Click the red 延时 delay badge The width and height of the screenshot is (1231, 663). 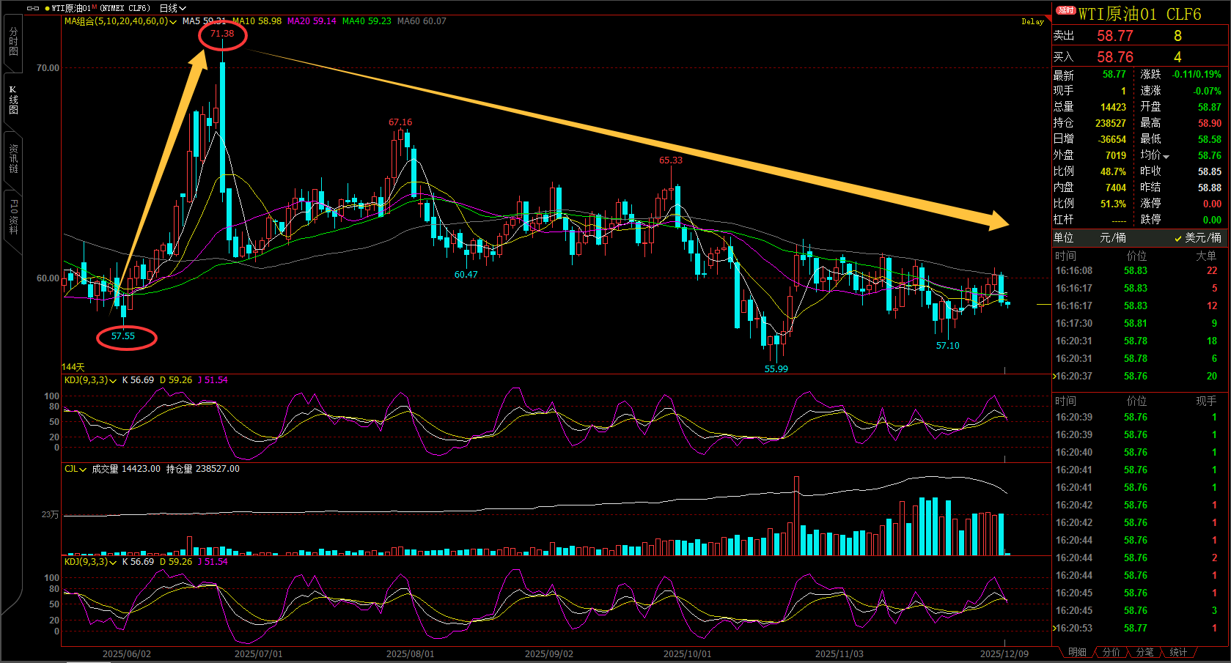[x=1065, y=10]
